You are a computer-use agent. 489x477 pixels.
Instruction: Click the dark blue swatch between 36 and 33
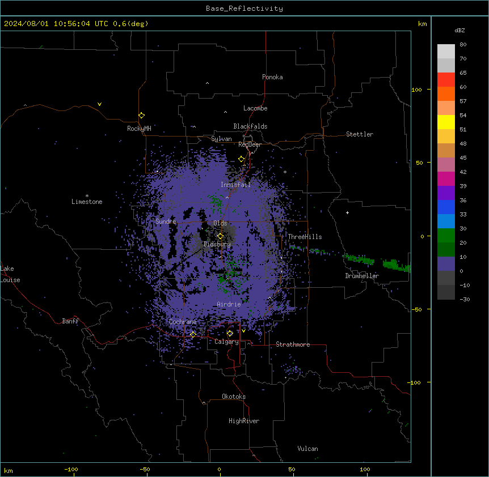coord(446,207)
